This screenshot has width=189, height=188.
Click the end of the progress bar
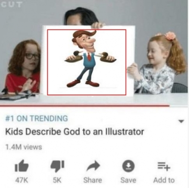click(169, 106)
